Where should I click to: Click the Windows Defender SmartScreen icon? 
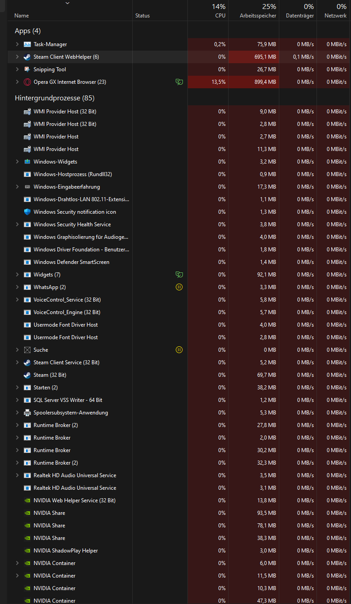coord(27,262)
